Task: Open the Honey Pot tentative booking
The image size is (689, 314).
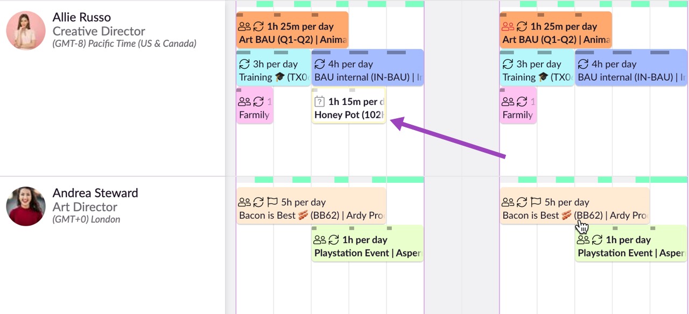Action: 349,105
